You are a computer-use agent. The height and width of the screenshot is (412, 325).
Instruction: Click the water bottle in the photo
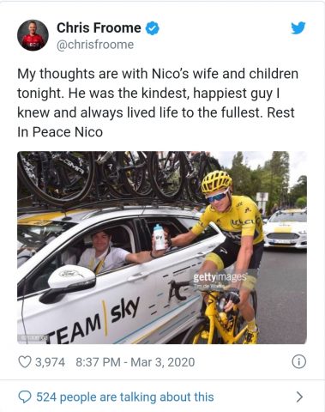159,237
